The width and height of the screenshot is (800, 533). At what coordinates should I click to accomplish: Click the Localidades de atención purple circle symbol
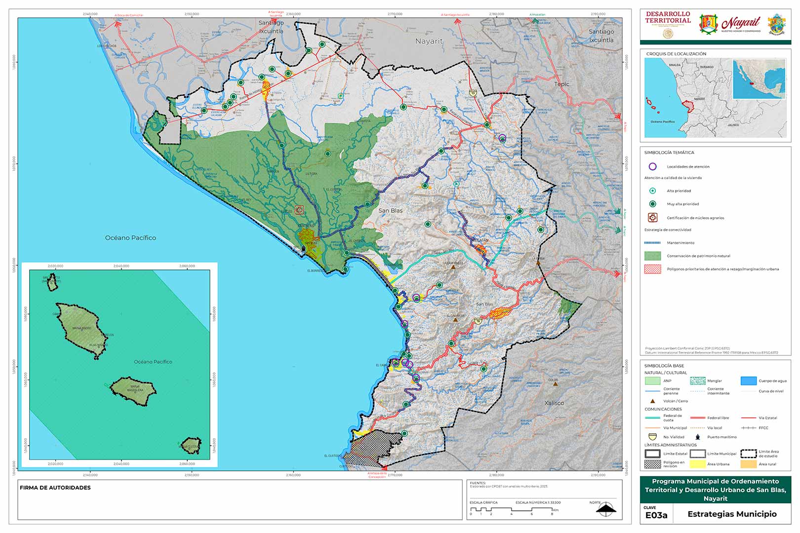coord(652,167)
